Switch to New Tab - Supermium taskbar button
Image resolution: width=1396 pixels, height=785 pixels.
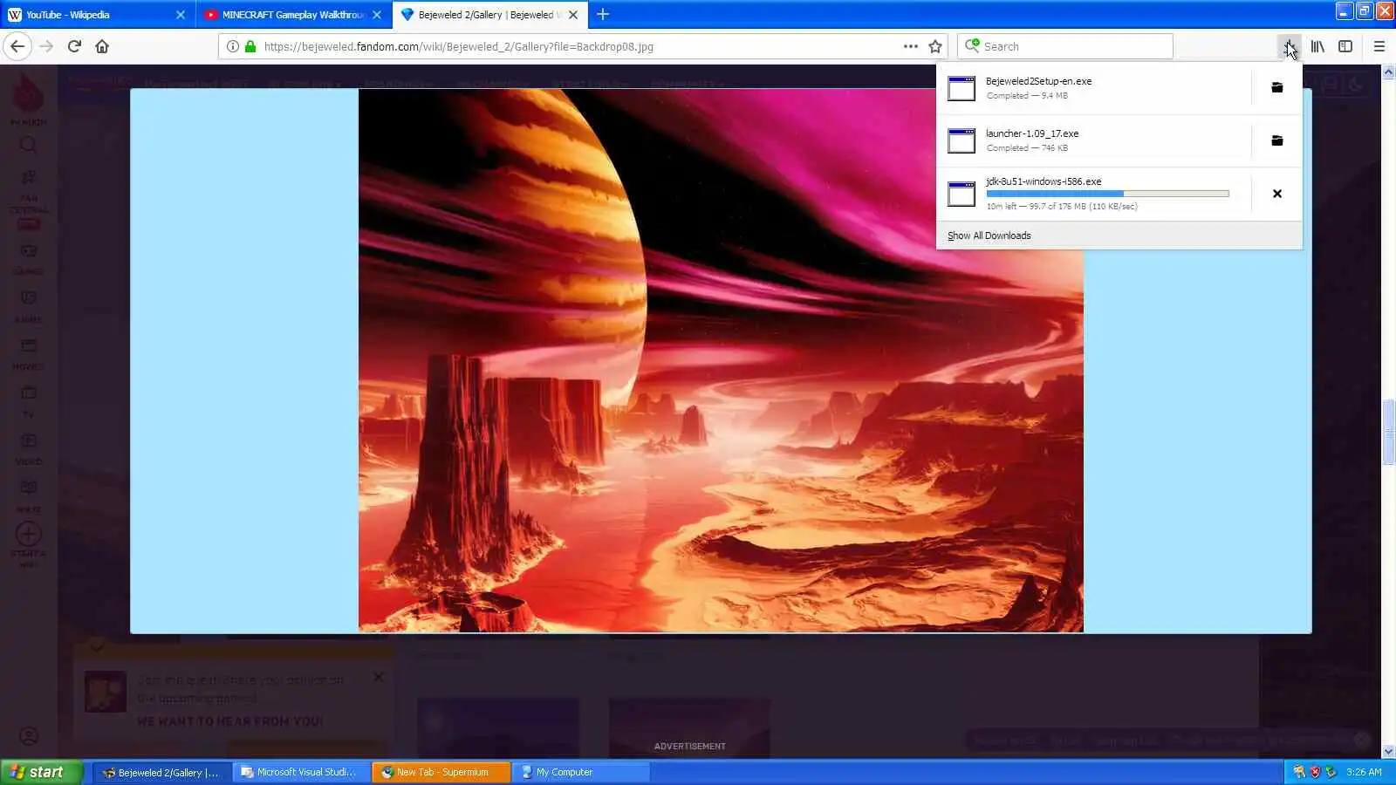click(441, 772)
